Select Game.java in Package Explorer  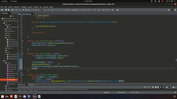click(11, 40)
